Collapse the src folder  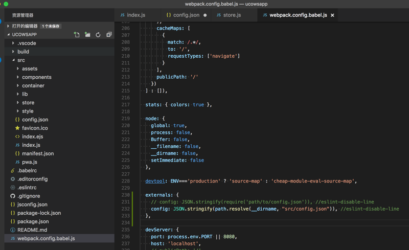[13, 60]
